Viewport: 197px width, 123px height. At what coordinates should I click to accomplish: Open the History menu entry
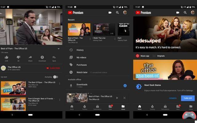coord(98,50)
